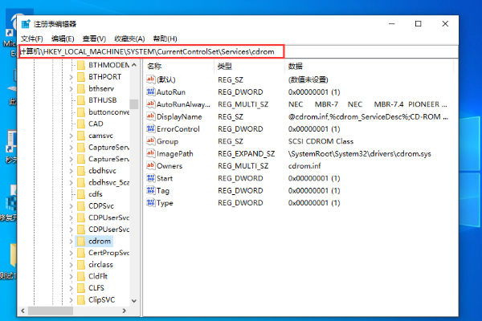
Task: Click the ImagePath value icon
Action: (151, 153)
